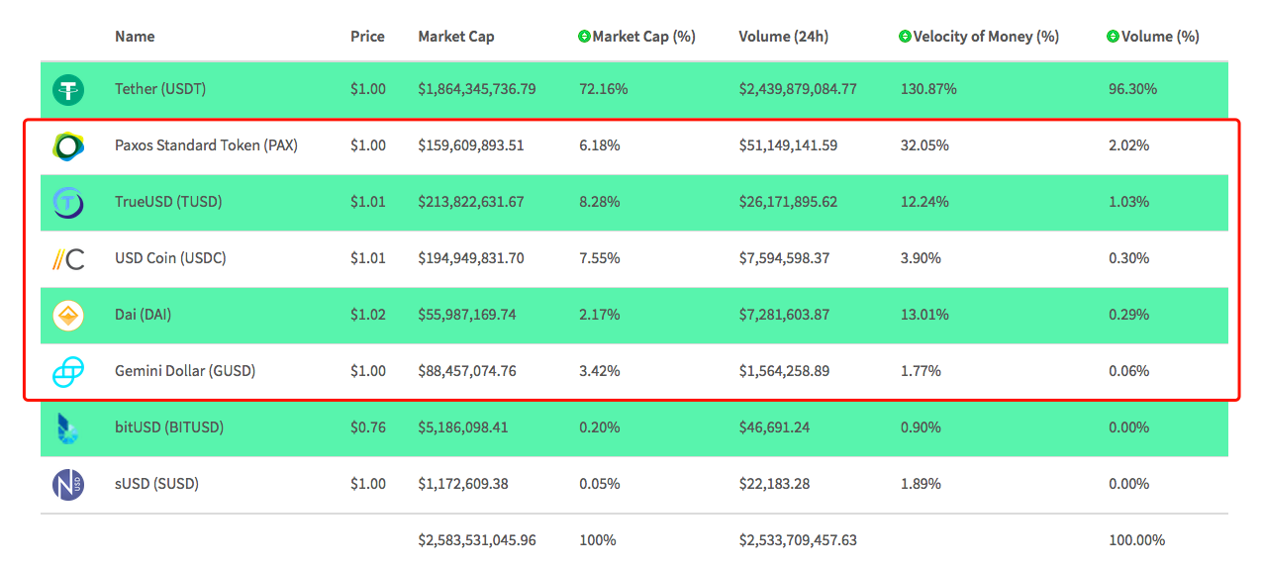Screen dimensions: 1263x568
Task: Open TrueUSD (TUSD) name
Action: 168,202
